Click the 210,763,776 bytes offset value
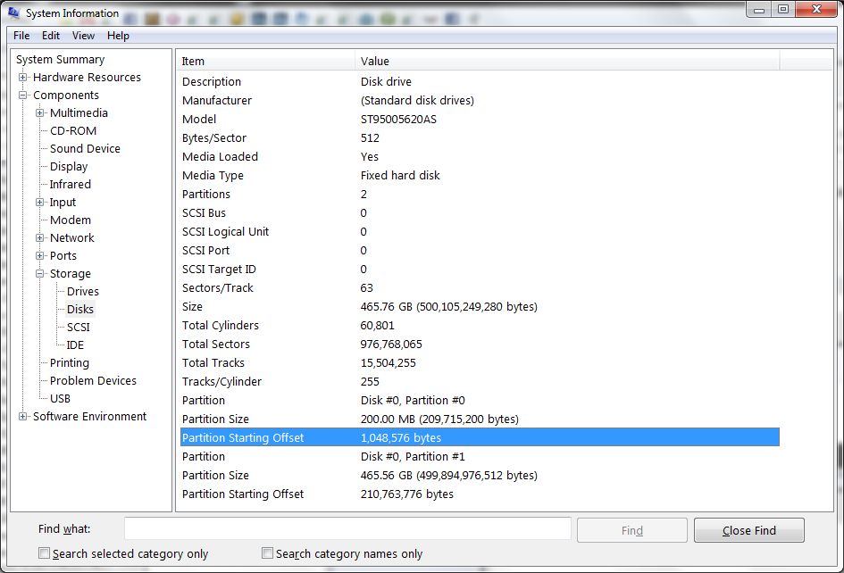The height and width of the screenshot is (573, 844). click(x=407, y=494)
